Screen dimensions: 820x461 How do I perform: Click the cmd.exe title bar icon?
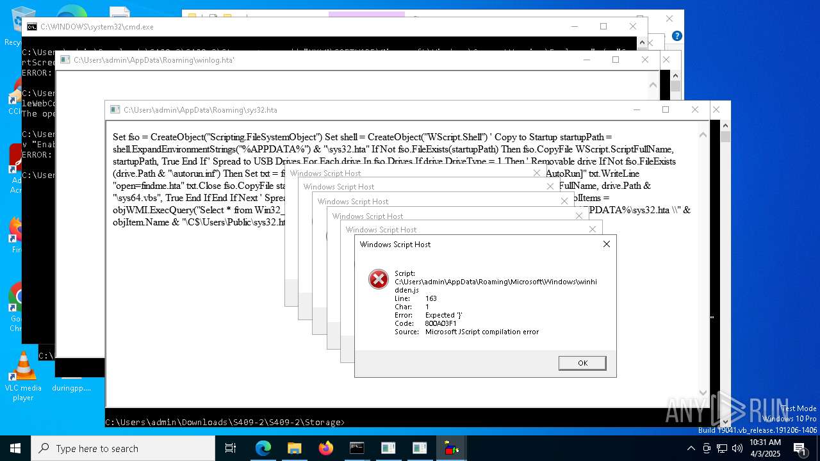31,27
